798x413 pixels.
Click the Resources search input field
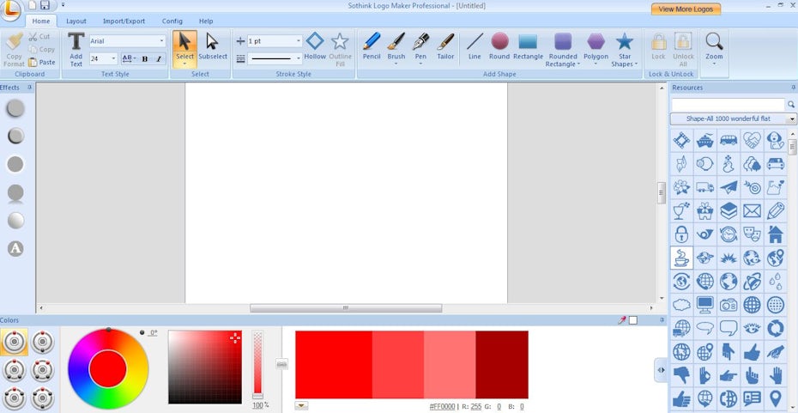tap(728, 104)
